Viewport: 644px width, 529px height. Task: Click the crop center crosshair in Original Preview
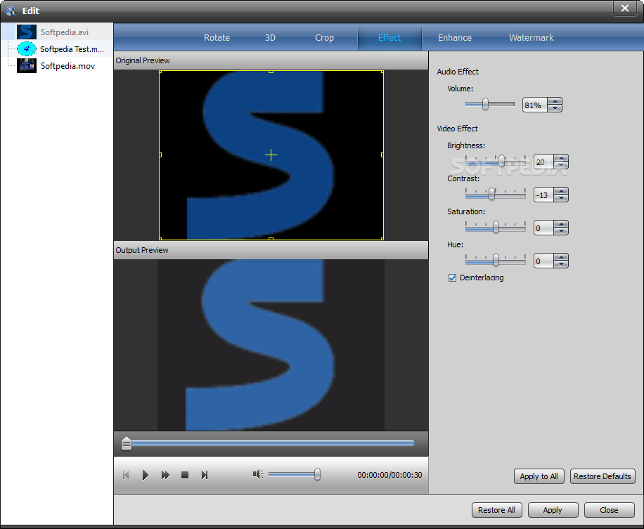(271, 155)
